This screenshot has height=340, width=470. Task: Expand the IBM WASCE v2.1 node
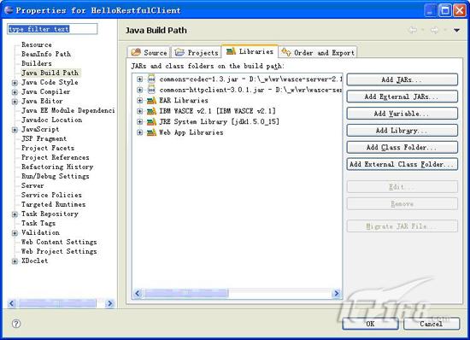click(139, 111)
